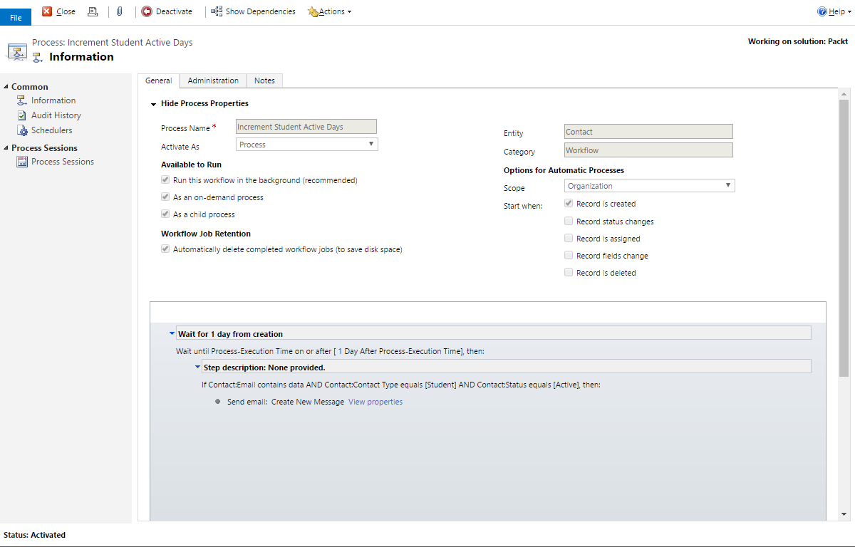Toggle Automatically delete completed workflow jobs
The height and width of the screenshot is (547, 855).
tap(165, 249)
